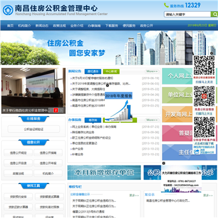Open the 本月新增缴存单位 banner
The width and height of the screenshot is (218, 218).
(x=104, y=173)
